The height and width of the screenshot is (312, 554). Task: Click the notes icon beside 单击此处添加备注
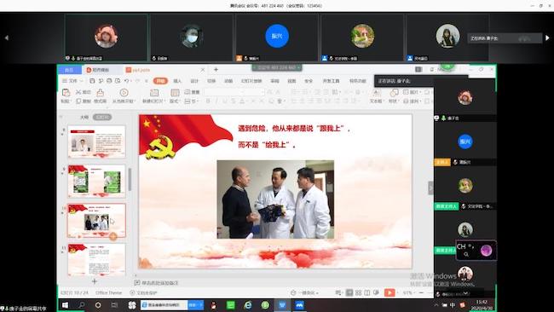click(x=137, y=283)
